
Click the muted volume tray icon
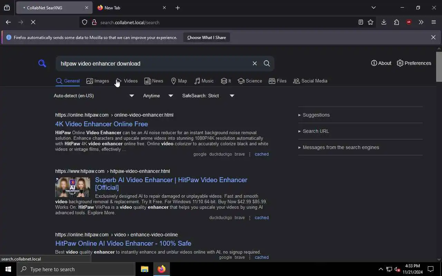397,269
